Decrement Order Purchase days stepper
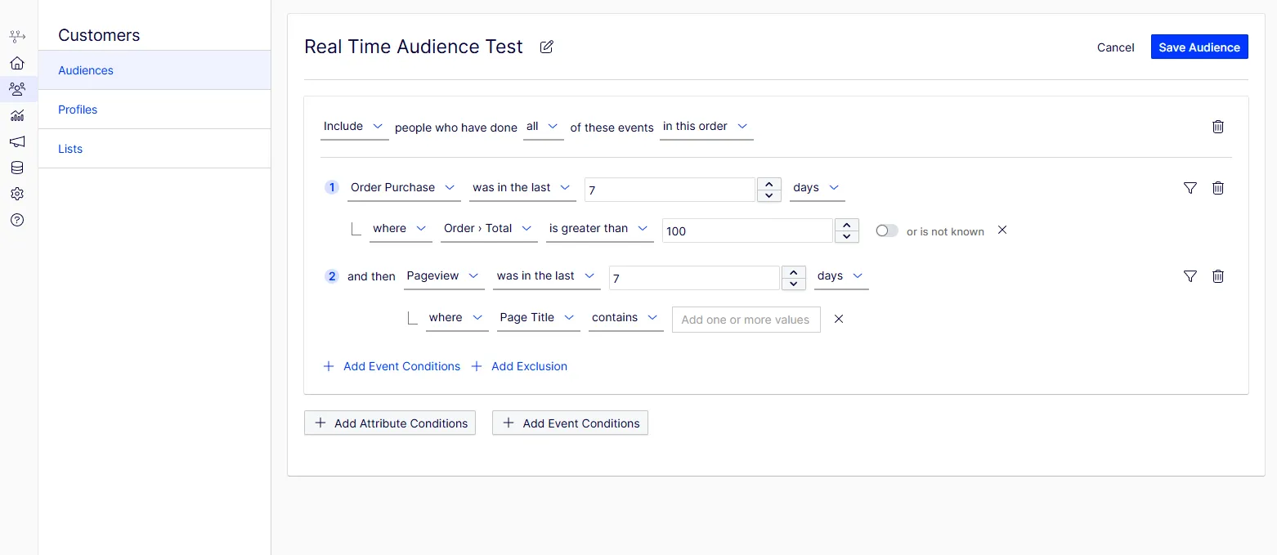Screen dimensions: 1277x555 tap(770, 195)
